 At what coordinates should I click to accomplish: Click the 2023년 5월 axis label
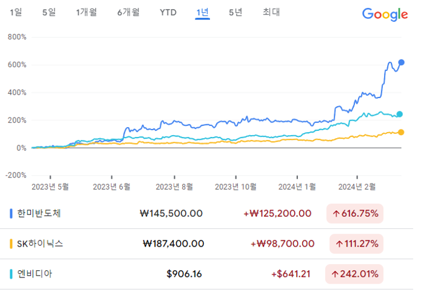tap(50, 187)
